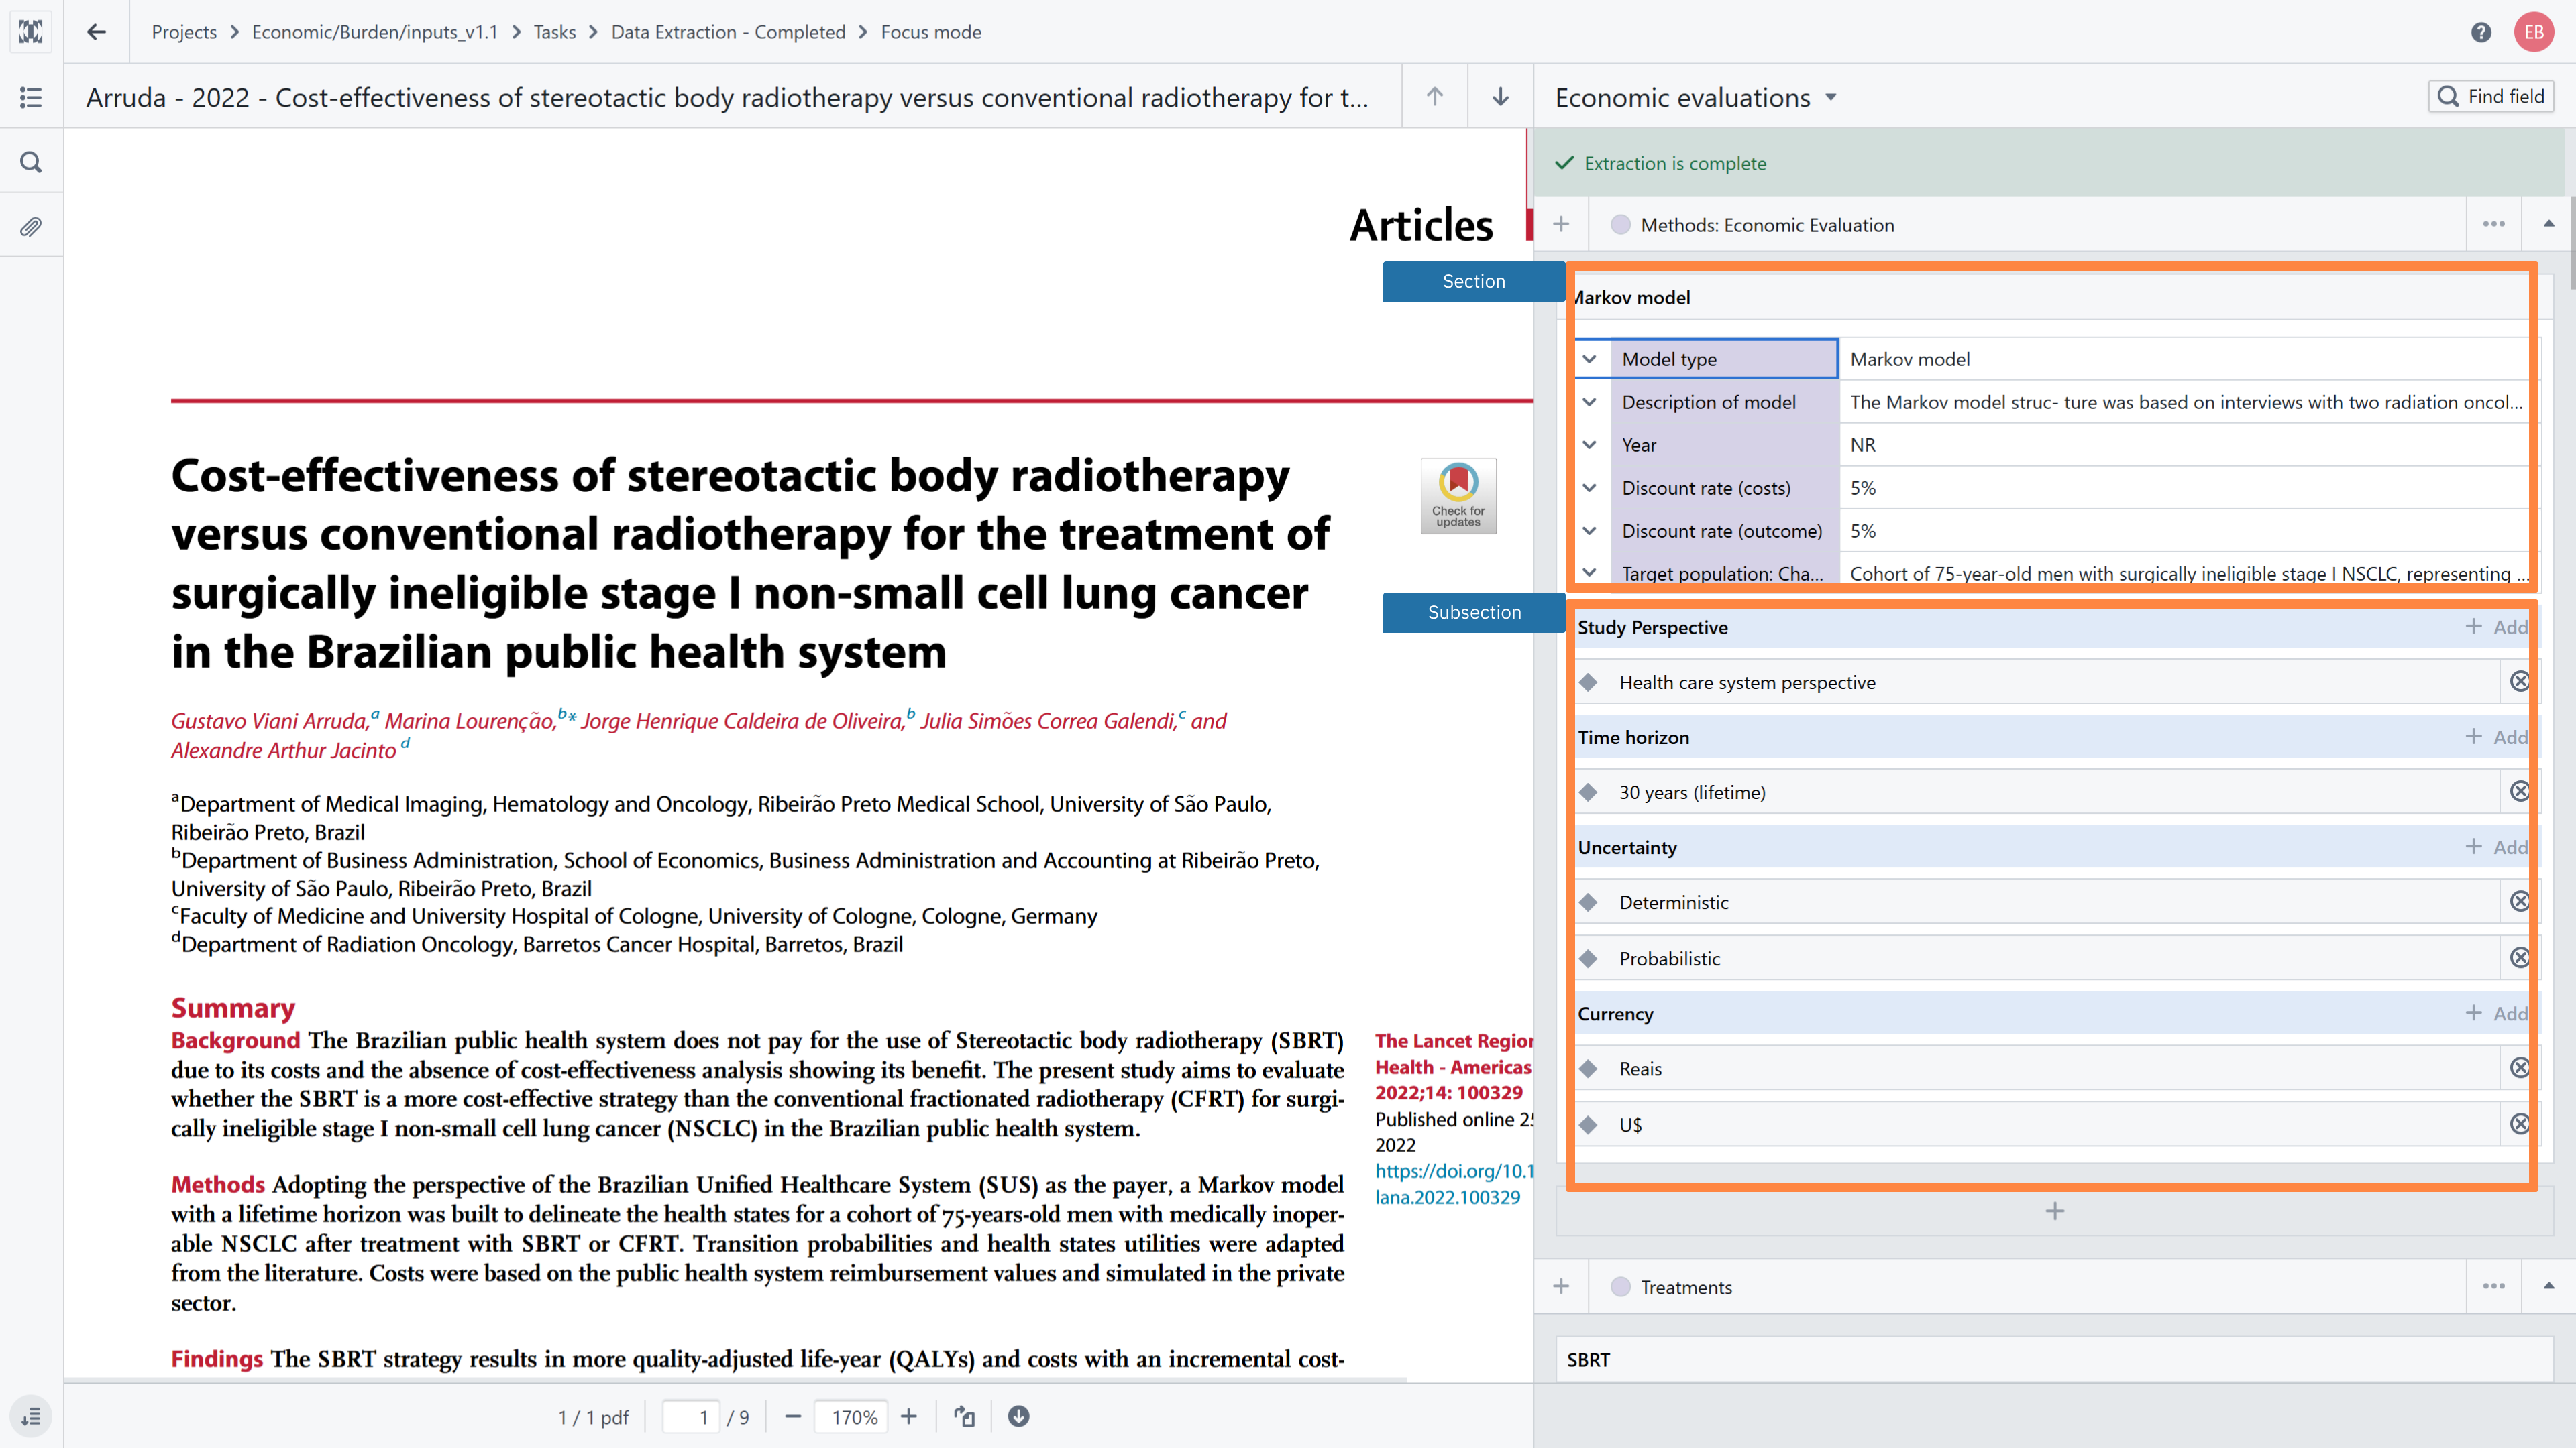Click diamond marker beside Health care system perspective

coord(1589,682)
